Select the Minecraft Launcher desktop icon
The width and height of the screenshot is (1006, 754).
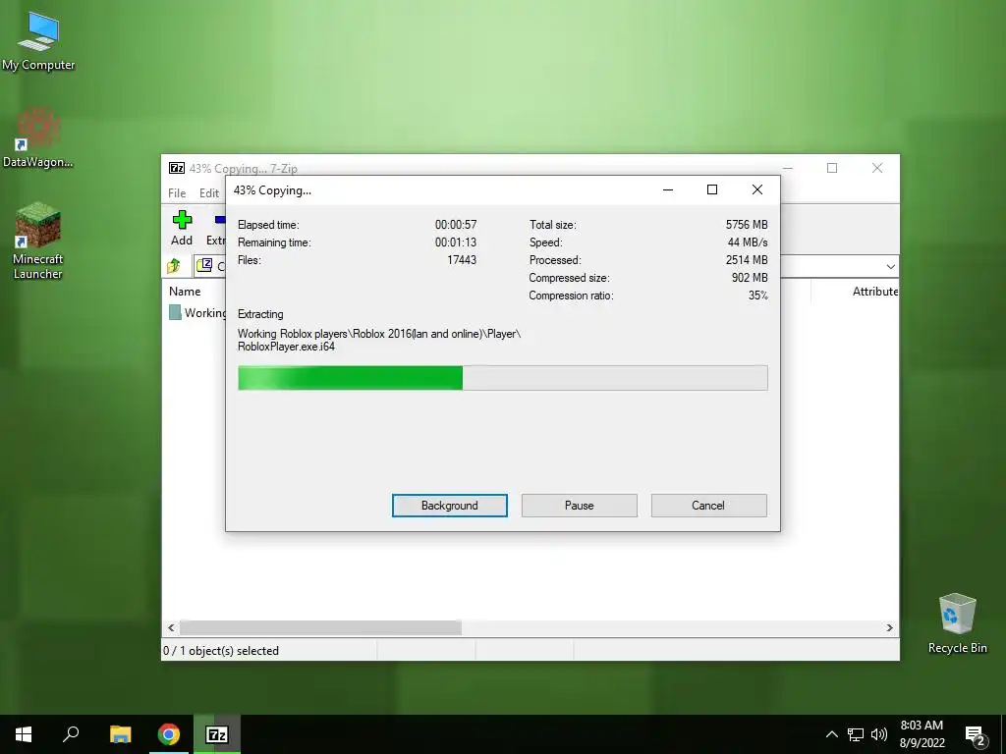38,242
